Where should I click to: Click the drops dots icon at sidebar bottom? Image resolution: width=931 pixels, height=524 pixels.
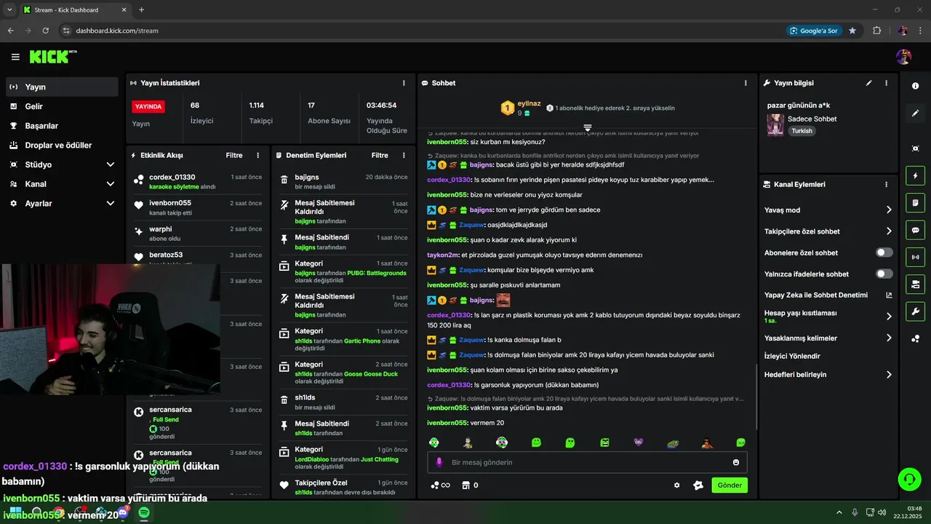[915, 338]
